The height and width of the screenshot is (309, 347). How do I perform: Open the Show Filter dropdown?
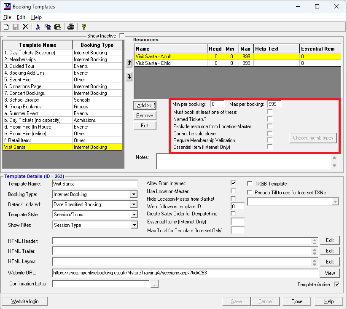(x=134, y=225)
